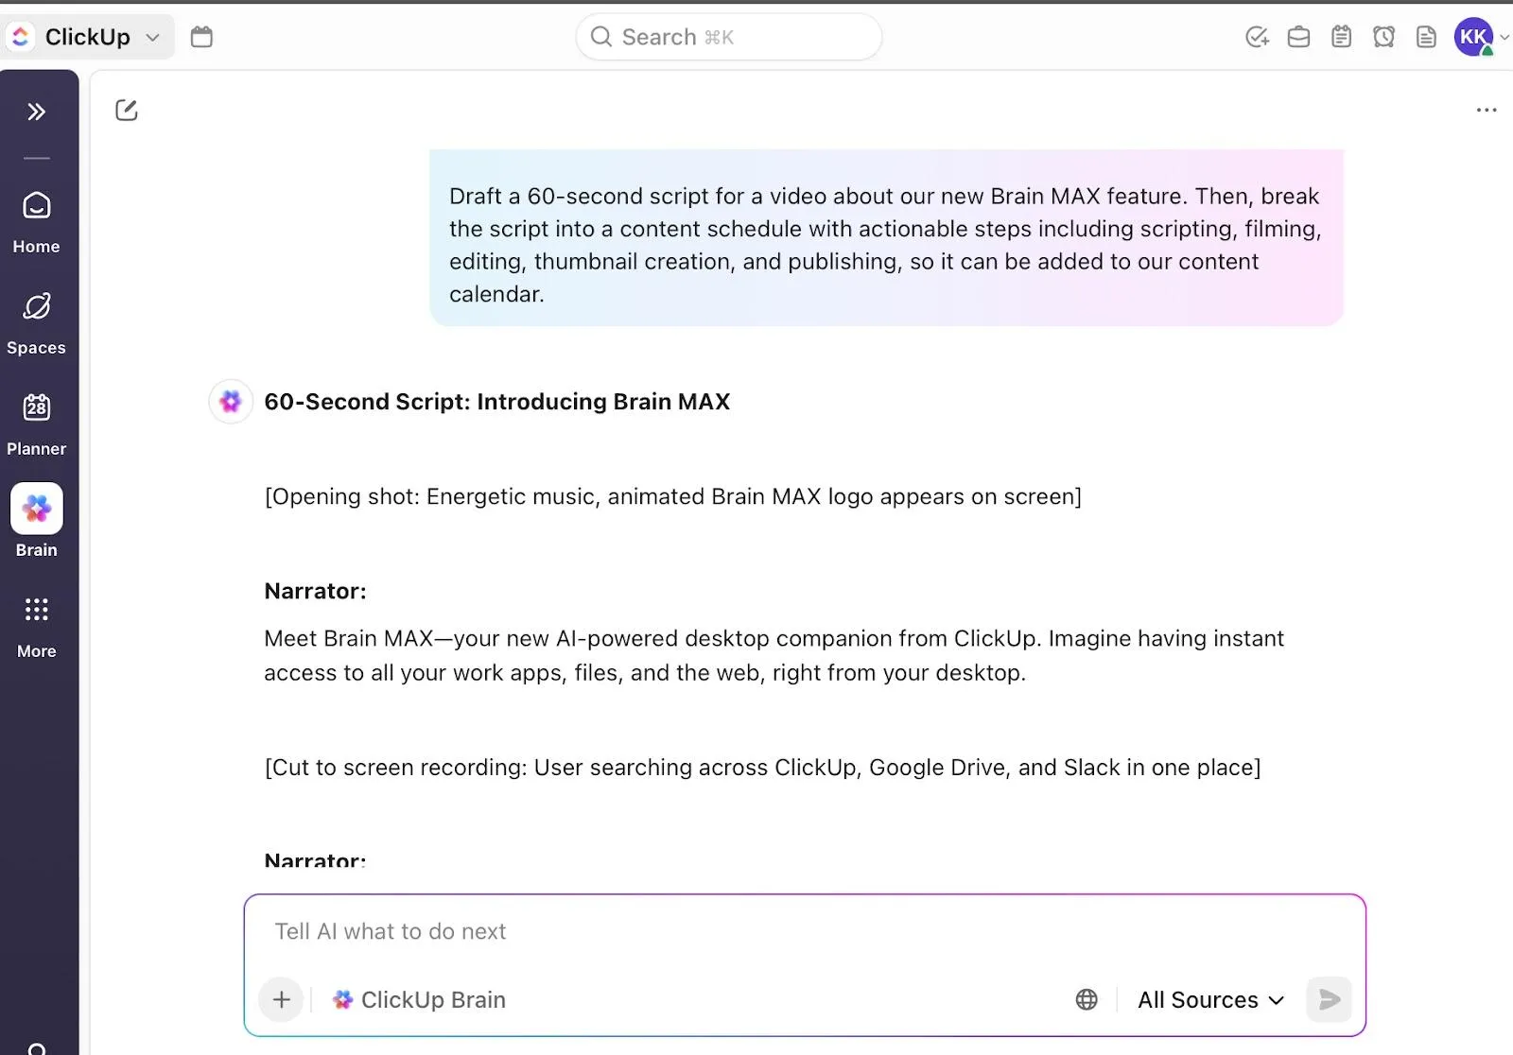Open More apps in the sidebar
Screen dimensions: 1513x1055
click(36, 628)
